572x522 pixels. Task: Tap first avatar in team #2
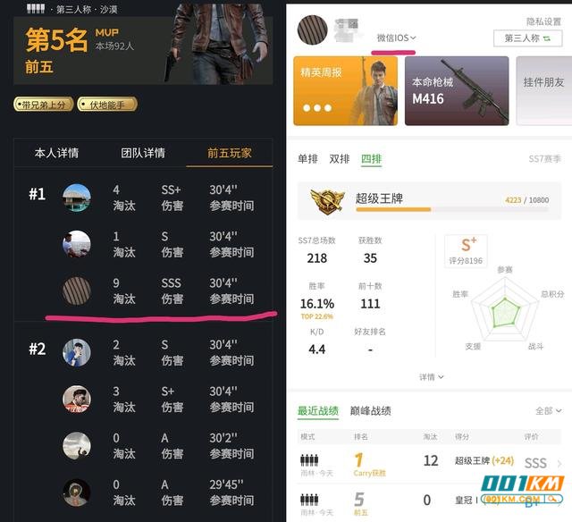coord(77,353)
